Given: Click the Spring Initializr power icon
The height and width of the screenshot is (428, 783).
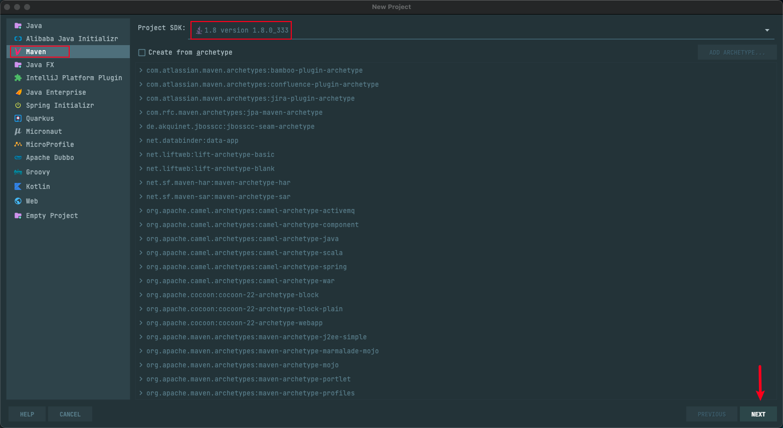Looking at the screenshot, I should [x=18, y=105].
